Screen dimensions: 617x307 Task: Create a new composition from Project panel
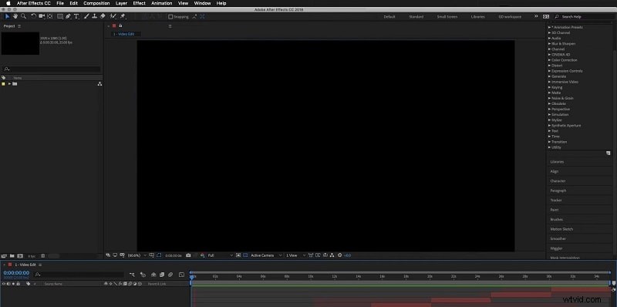(20, 256)
